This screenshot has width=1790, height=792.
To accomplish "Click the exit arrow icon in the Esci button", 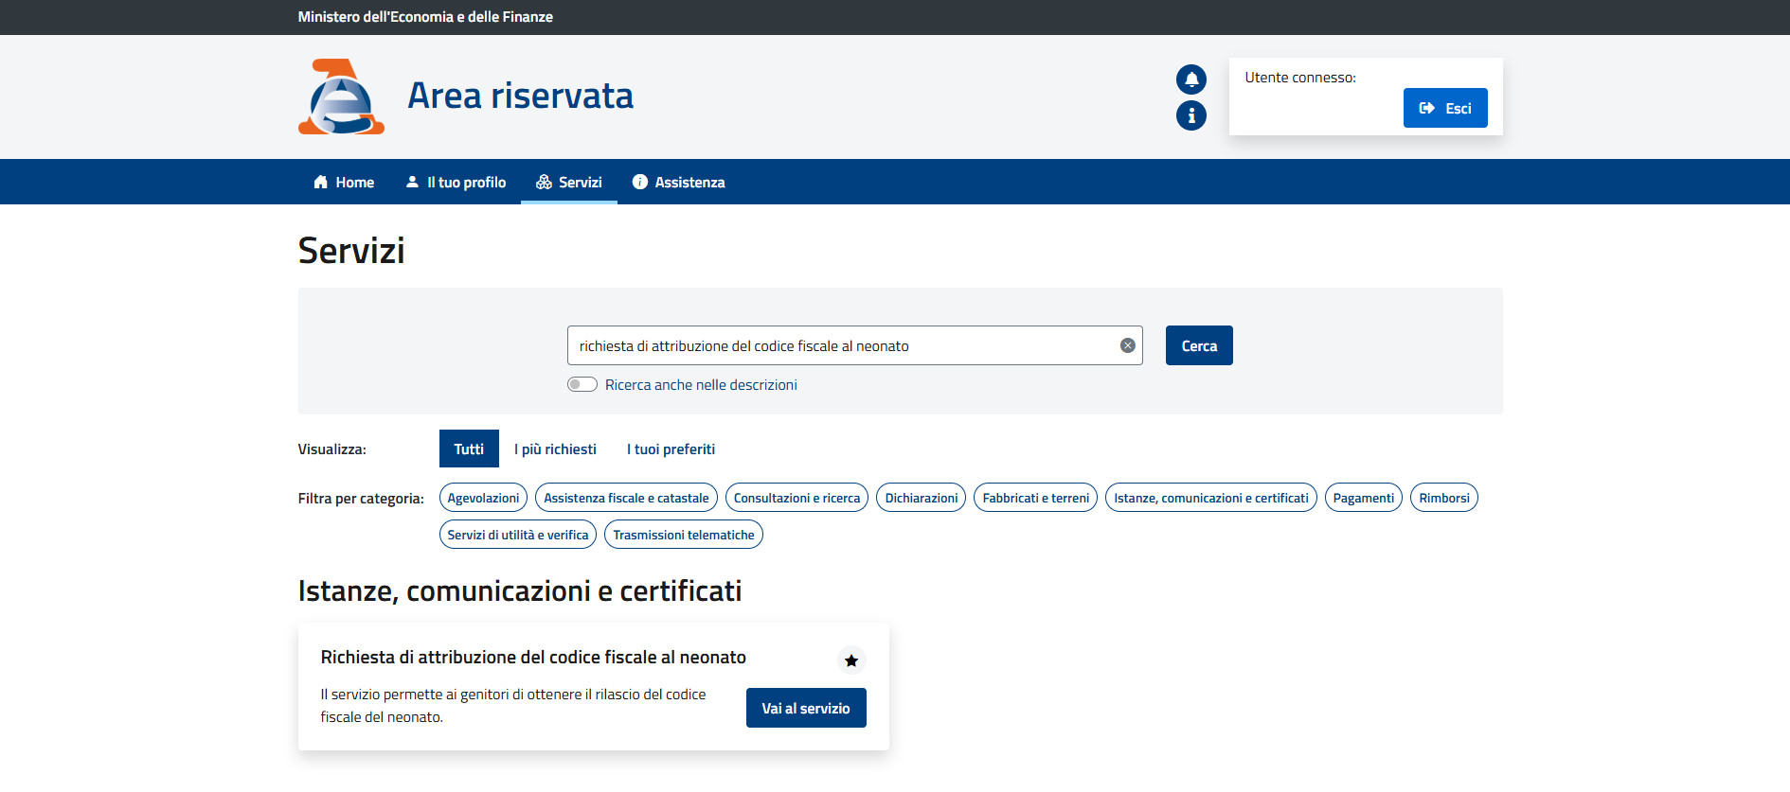I will pos(1426,109).
